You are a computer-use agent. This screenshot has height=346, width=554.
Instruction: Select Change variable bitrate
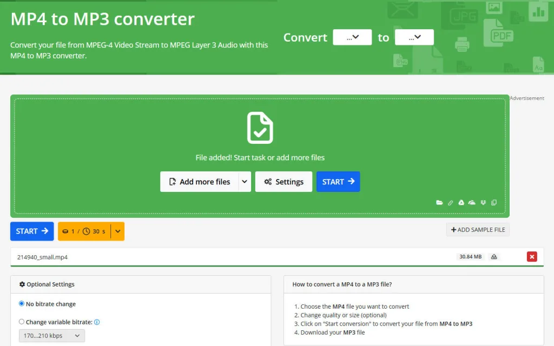[x=21, y=322]
